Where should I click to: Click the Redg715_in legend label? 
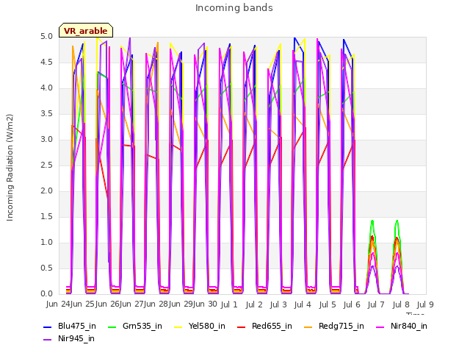click(x=341, y=326)
